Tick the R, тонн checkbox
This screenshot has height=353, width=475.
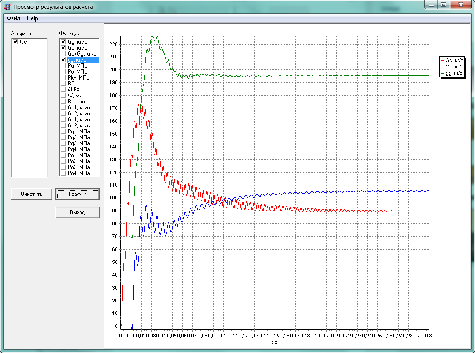point(64,102)
